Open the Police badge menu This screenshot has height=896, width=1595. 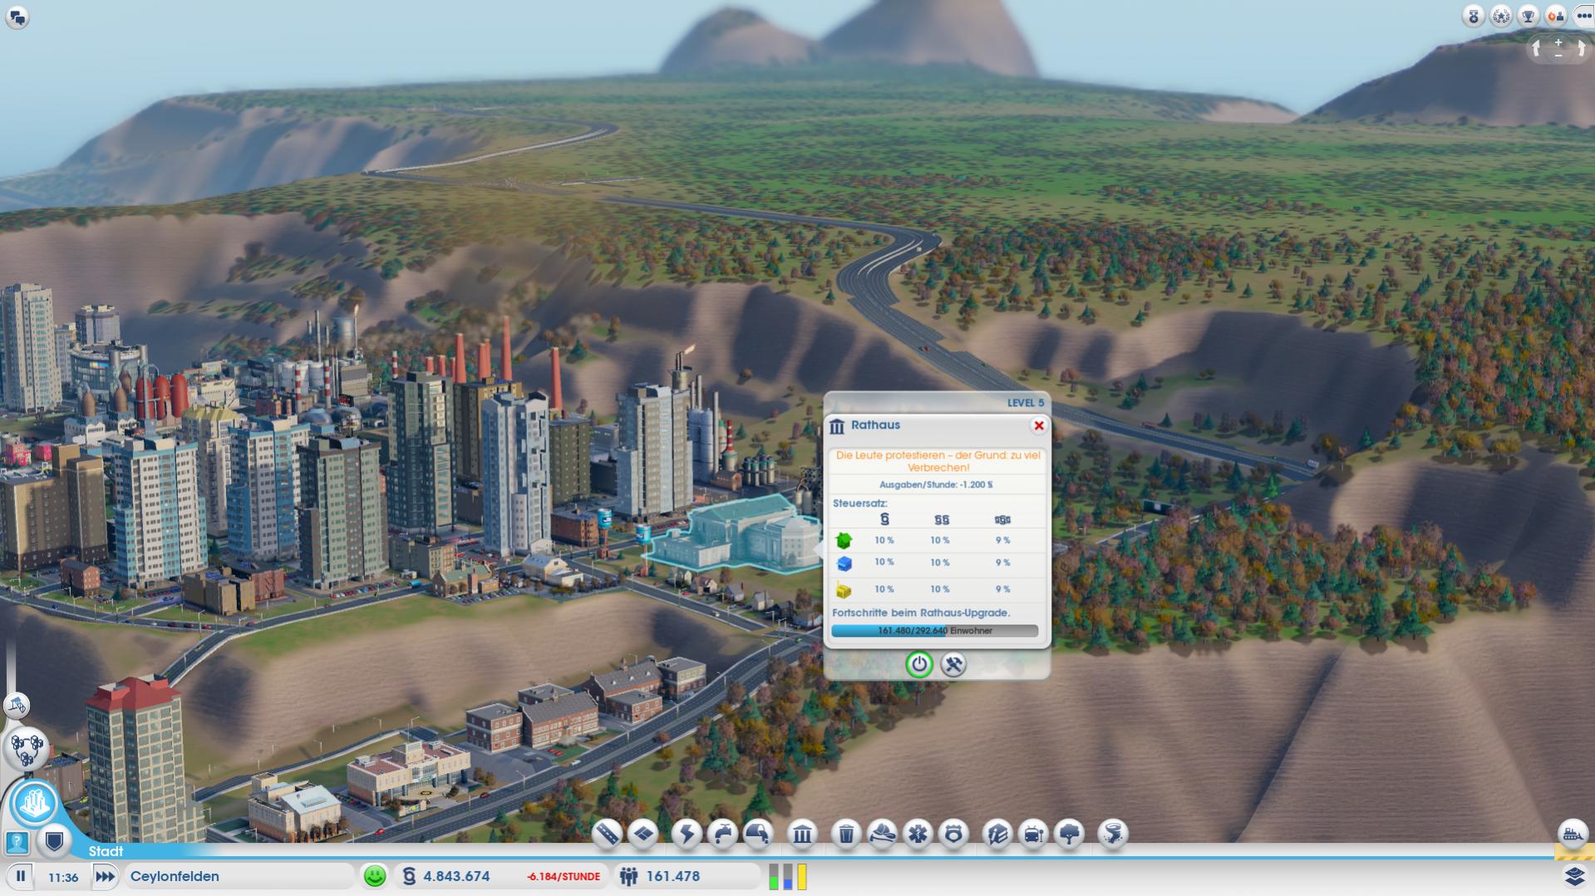(953, 833)
